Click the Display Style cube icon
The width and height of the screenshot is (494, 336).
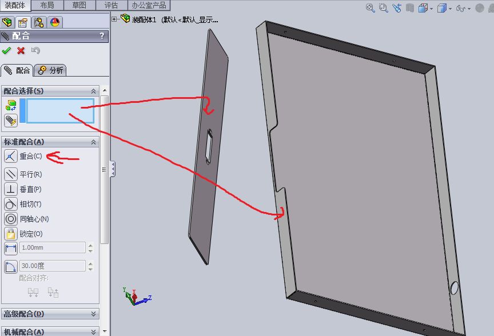pos(442,8)
